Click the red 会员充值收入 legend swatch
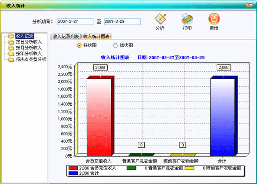 [73, 168]
